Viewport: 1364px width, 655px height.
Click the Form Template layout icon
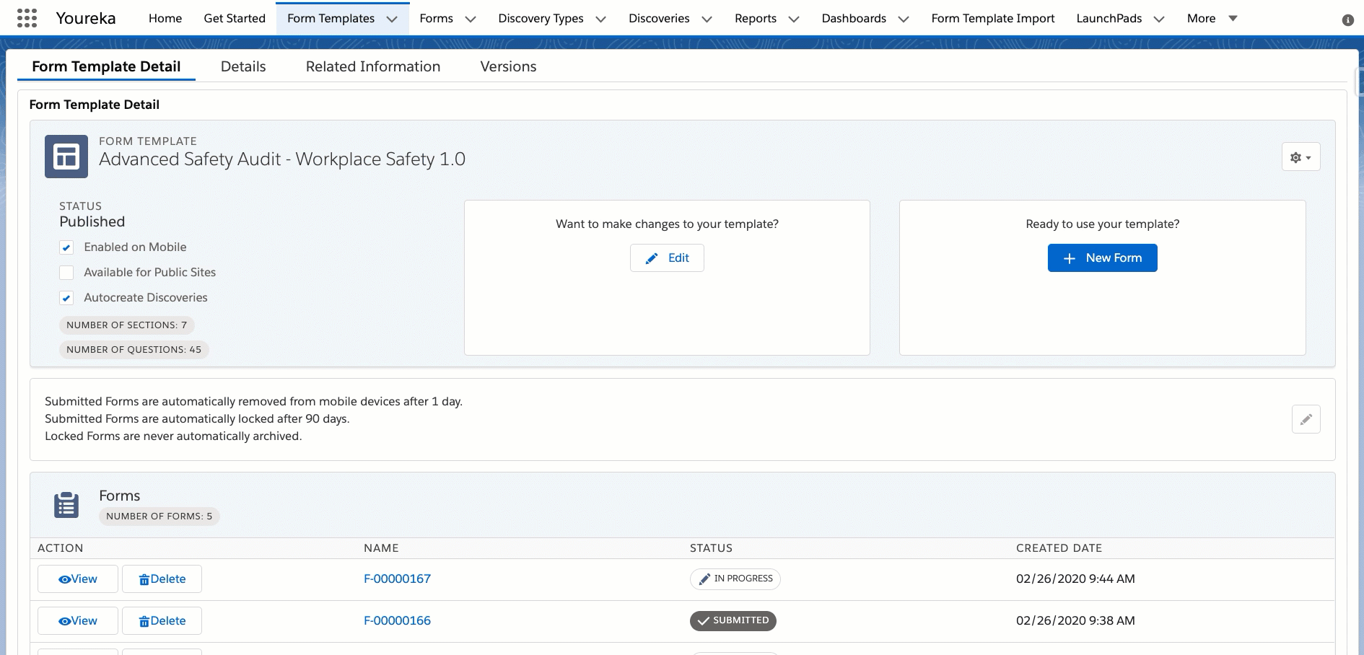click(x=66, y=157)
